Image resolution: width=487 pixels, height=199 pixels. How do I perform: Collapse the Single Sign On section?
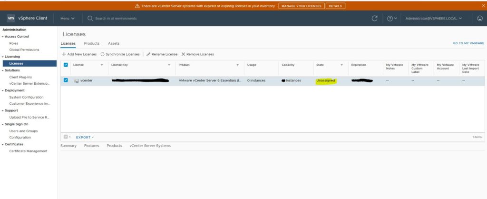coord(2,124)
